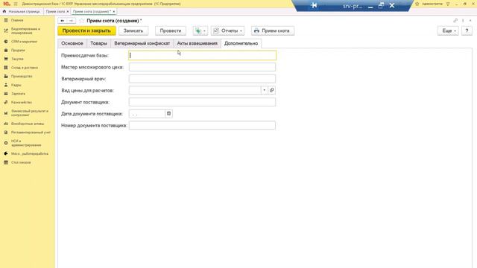Select the Дополнительно tab
This screenshot has height=268, width=477.
(241, 43)
